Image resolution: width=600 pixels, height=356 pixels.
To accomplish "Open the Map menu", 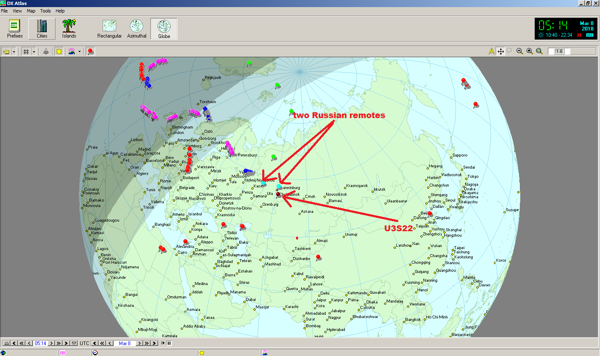I will coord(31,11).
